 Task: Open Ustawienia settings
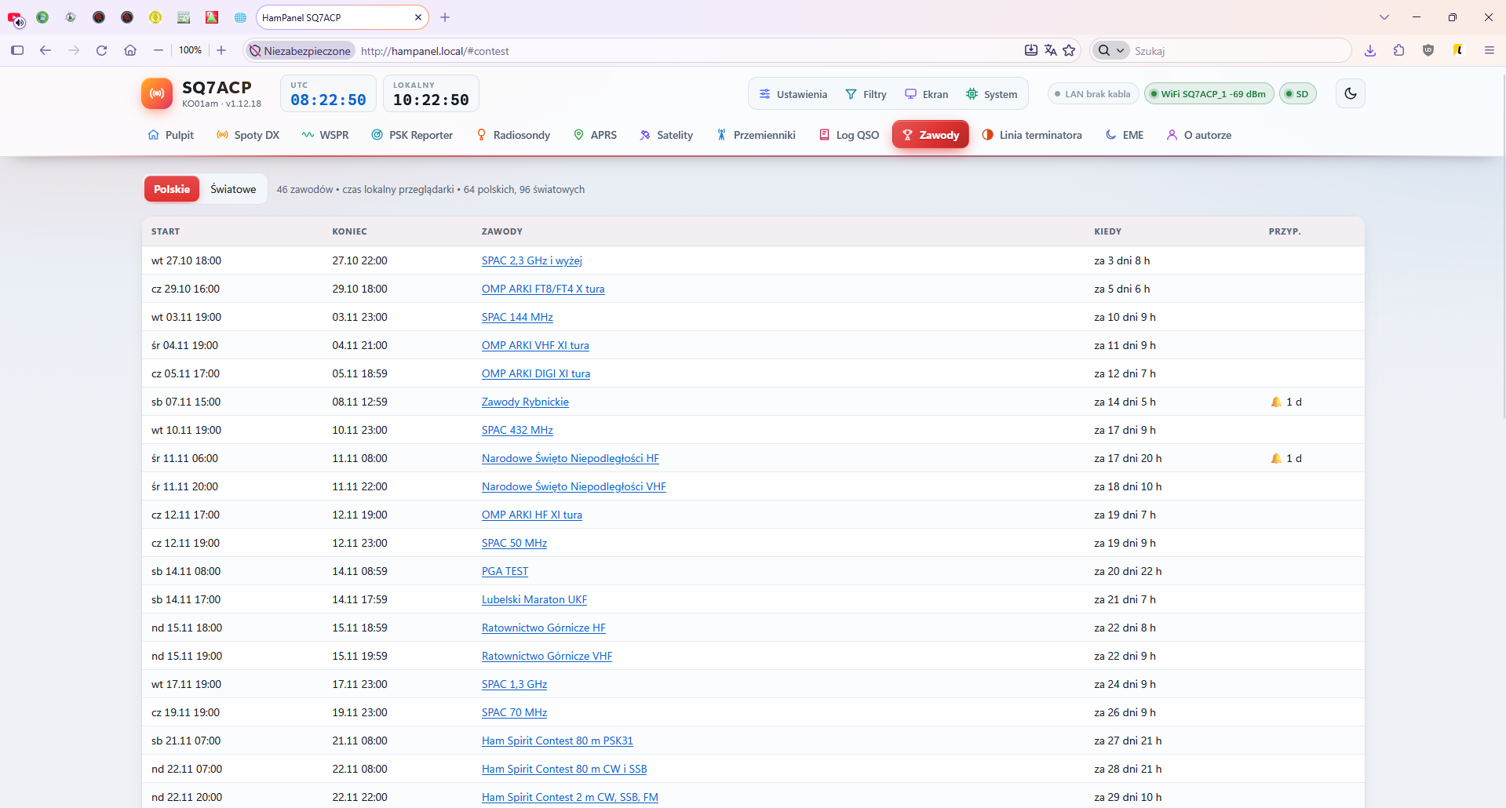click(793, 94)
